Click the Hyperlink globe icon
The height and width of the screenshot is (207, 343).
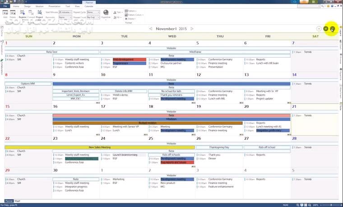click(x=106, y=13)
